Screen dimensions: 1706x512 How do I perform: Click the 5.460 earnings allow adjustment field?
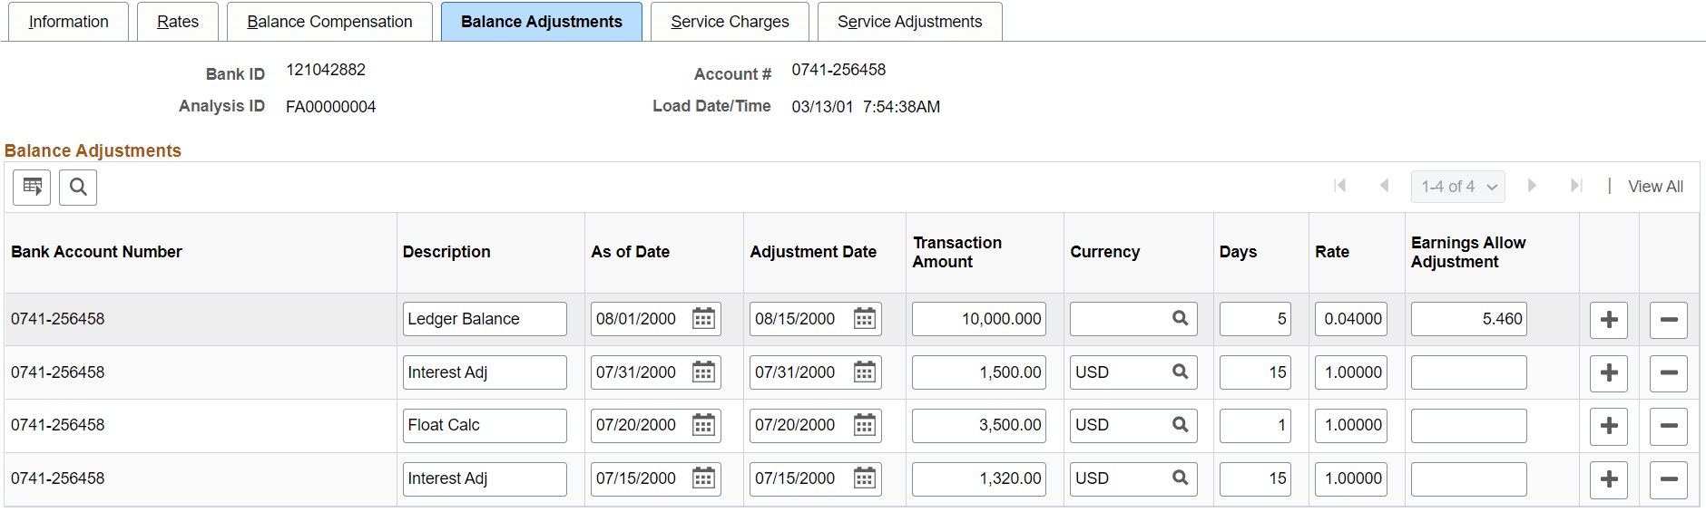(1469, 319)
